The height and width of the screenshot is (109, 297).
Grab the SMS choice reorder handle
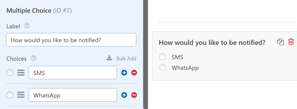(x=21, y=73)
